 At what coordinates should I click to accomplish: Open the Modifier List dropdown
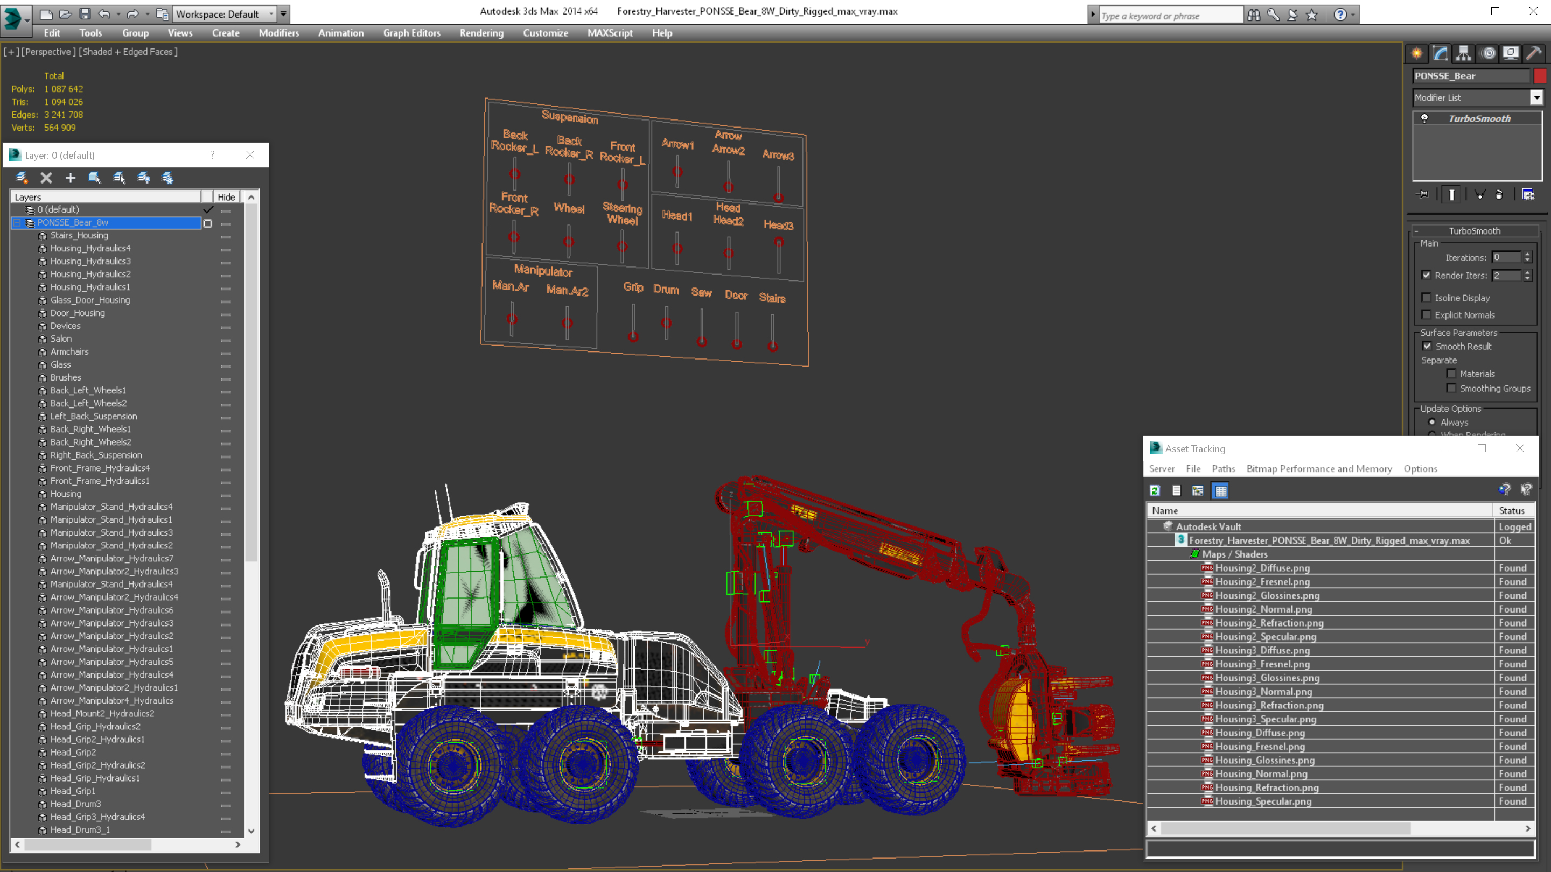click(1536, 97)
